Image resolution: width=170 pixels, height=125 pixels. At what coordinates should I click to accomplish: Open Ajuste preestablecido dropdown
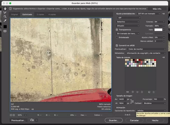[148, 14]
